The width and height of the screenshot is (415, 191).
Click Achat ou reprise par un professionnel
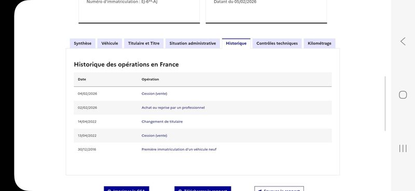173,108
